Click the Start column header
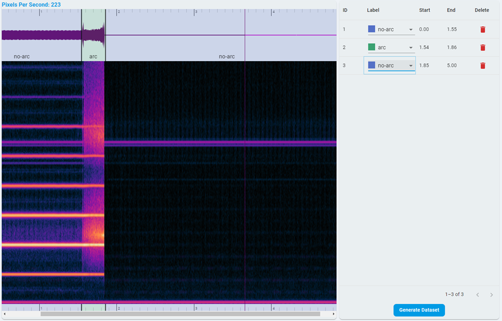The image size is (502, 321). [x=424, y=10]
